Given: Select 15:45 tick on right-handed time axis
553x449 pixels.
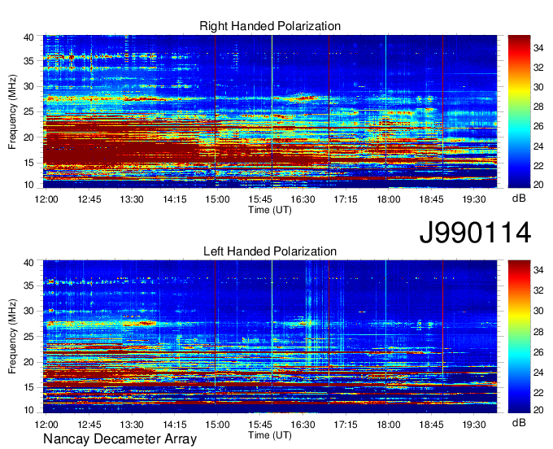Looking at the screenshot, I should coord(260,199).
